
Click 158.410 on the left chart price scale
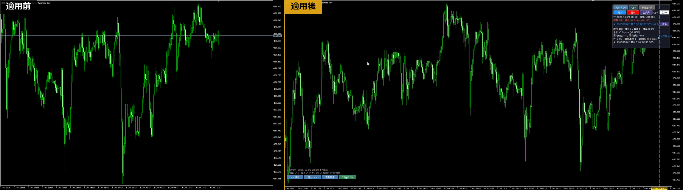pos(277,6)
